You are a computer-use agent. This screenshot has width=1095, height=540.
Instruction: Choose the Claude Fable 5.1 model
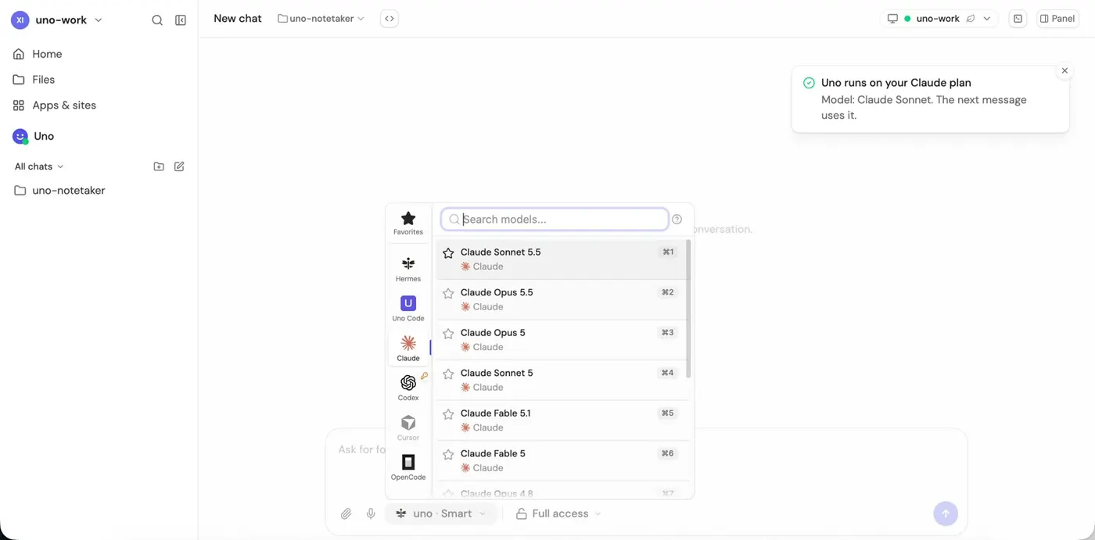pos(562,420)
